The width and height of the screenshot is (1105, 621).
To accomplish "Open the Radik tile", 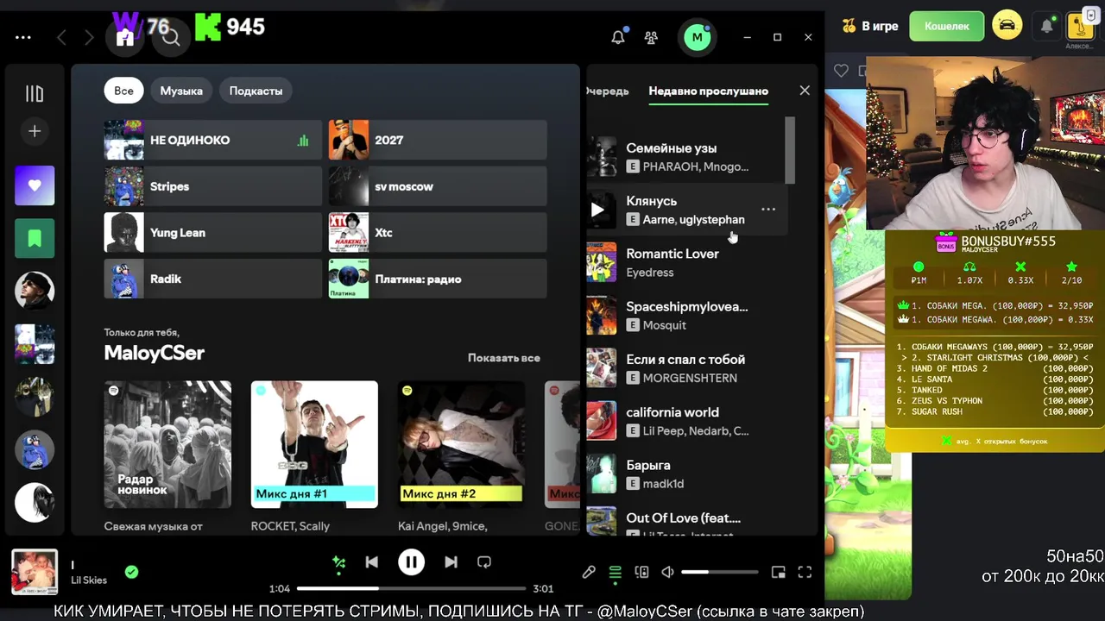I will coord(212,279).
